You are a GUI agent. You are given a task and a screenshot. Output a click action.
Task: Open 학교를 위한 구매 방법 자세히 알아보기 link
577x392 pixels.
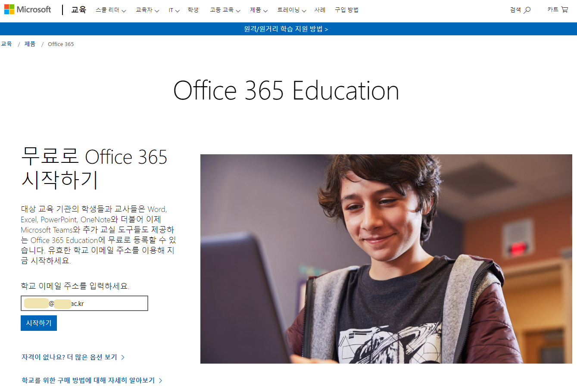coord(92,380)
